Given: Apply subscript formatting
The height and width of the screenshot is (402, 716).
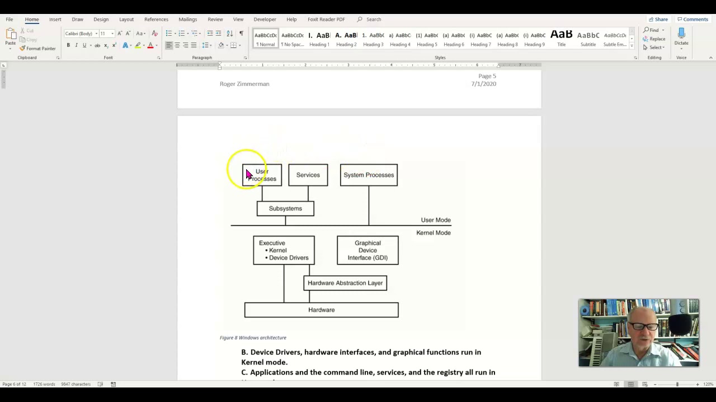Looking at the screenshot, I should click(106, 45).
